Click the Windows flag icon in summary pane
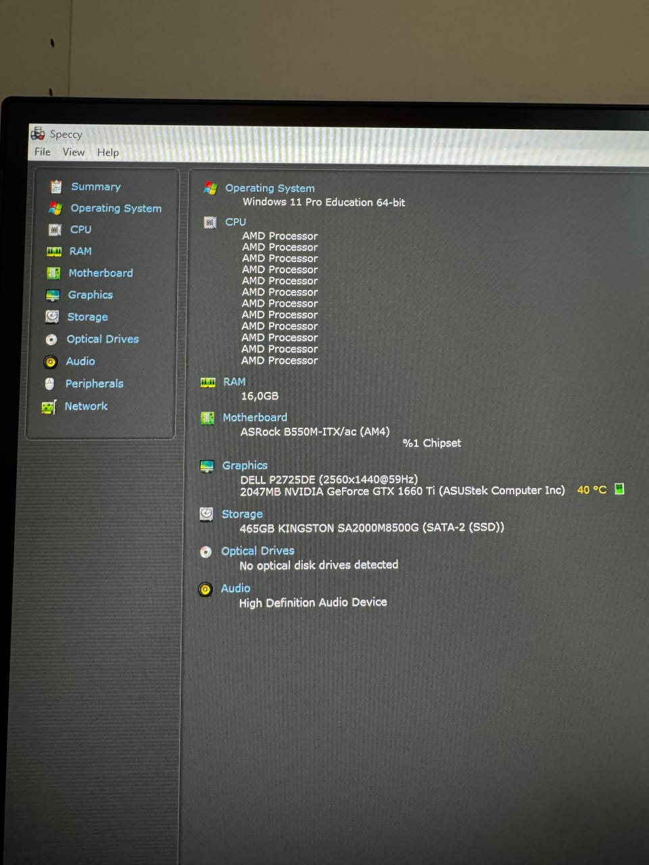Image resolution: width=649 pixels, height=865 pixels. pos(210,189)
